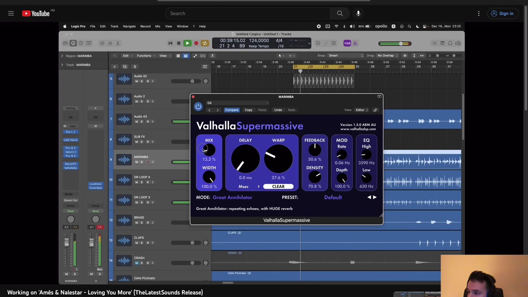
Task: Adjust the master volume slider in control bar
Action: pos(395,43)
